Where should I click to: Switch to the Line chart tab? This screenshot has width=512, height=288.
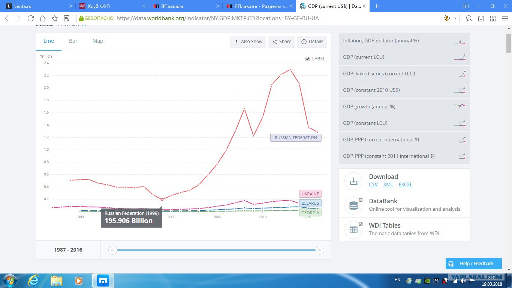pos(49,41)
